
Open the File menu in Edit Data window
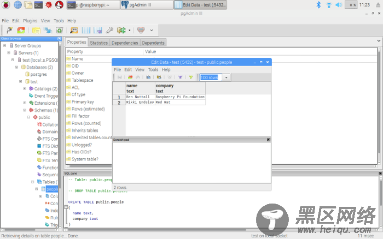click(118, 70)
